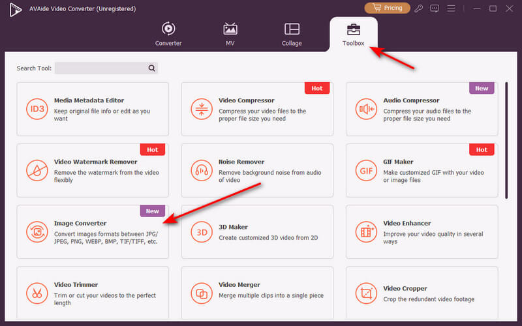Screen dimensions: 522x326
Task: Click the tool list vertical scrollbar
Action: pos(506,140)
